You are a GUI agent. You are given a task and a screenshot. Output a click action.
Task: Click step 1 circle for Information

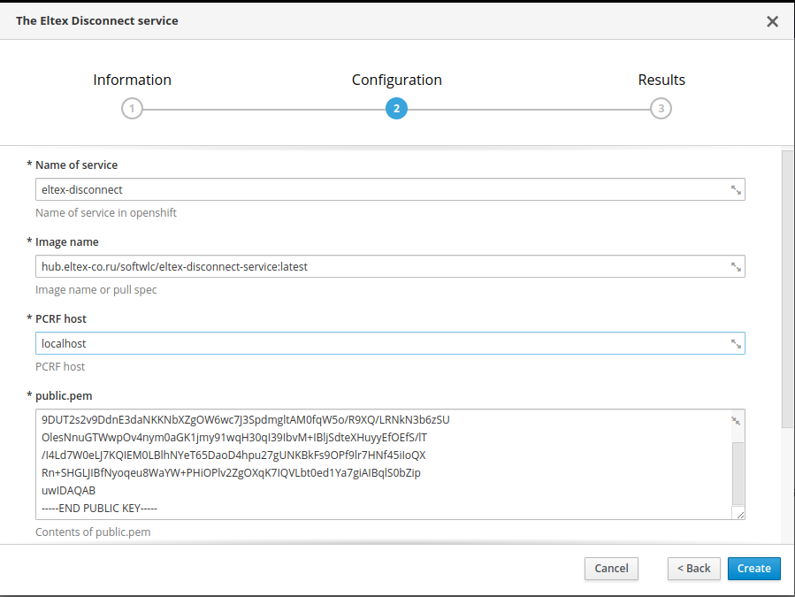tap(132, 109)
